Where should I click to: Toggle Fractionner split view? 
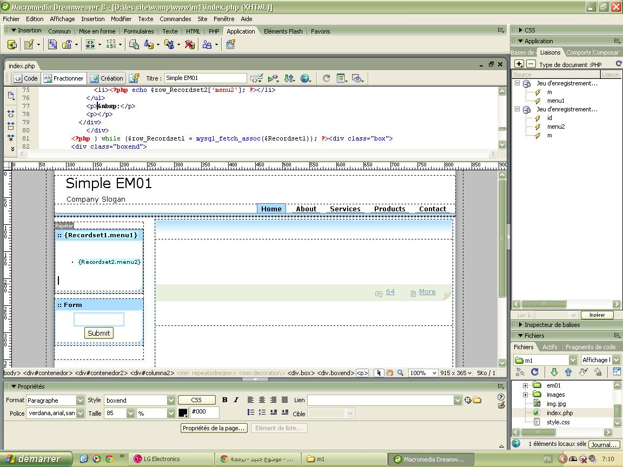(64, 78)
